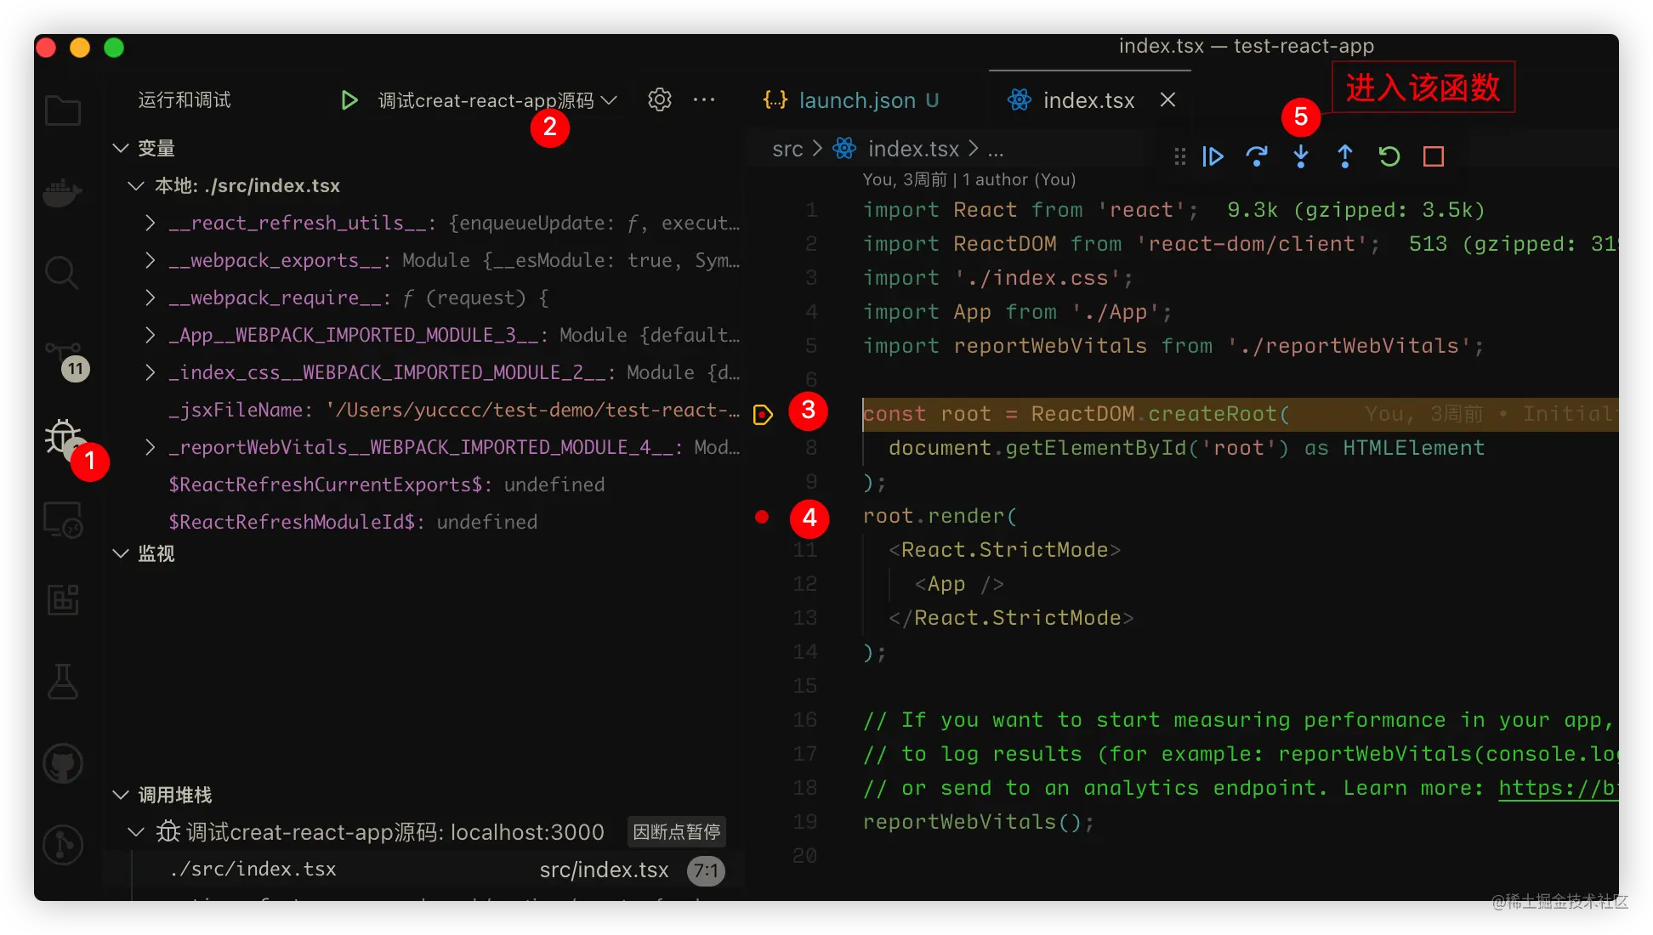The height and width of the screenshot is (935, 1653).
Task: Click the debug Continue button
Action: pyautogui.click(x=1213, y=156)
